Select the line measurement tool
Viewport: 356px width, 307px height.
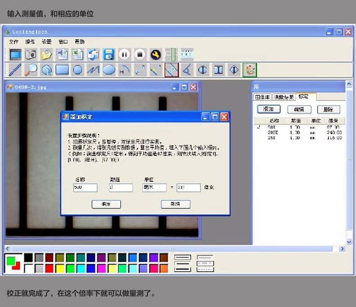click(15, 70)
